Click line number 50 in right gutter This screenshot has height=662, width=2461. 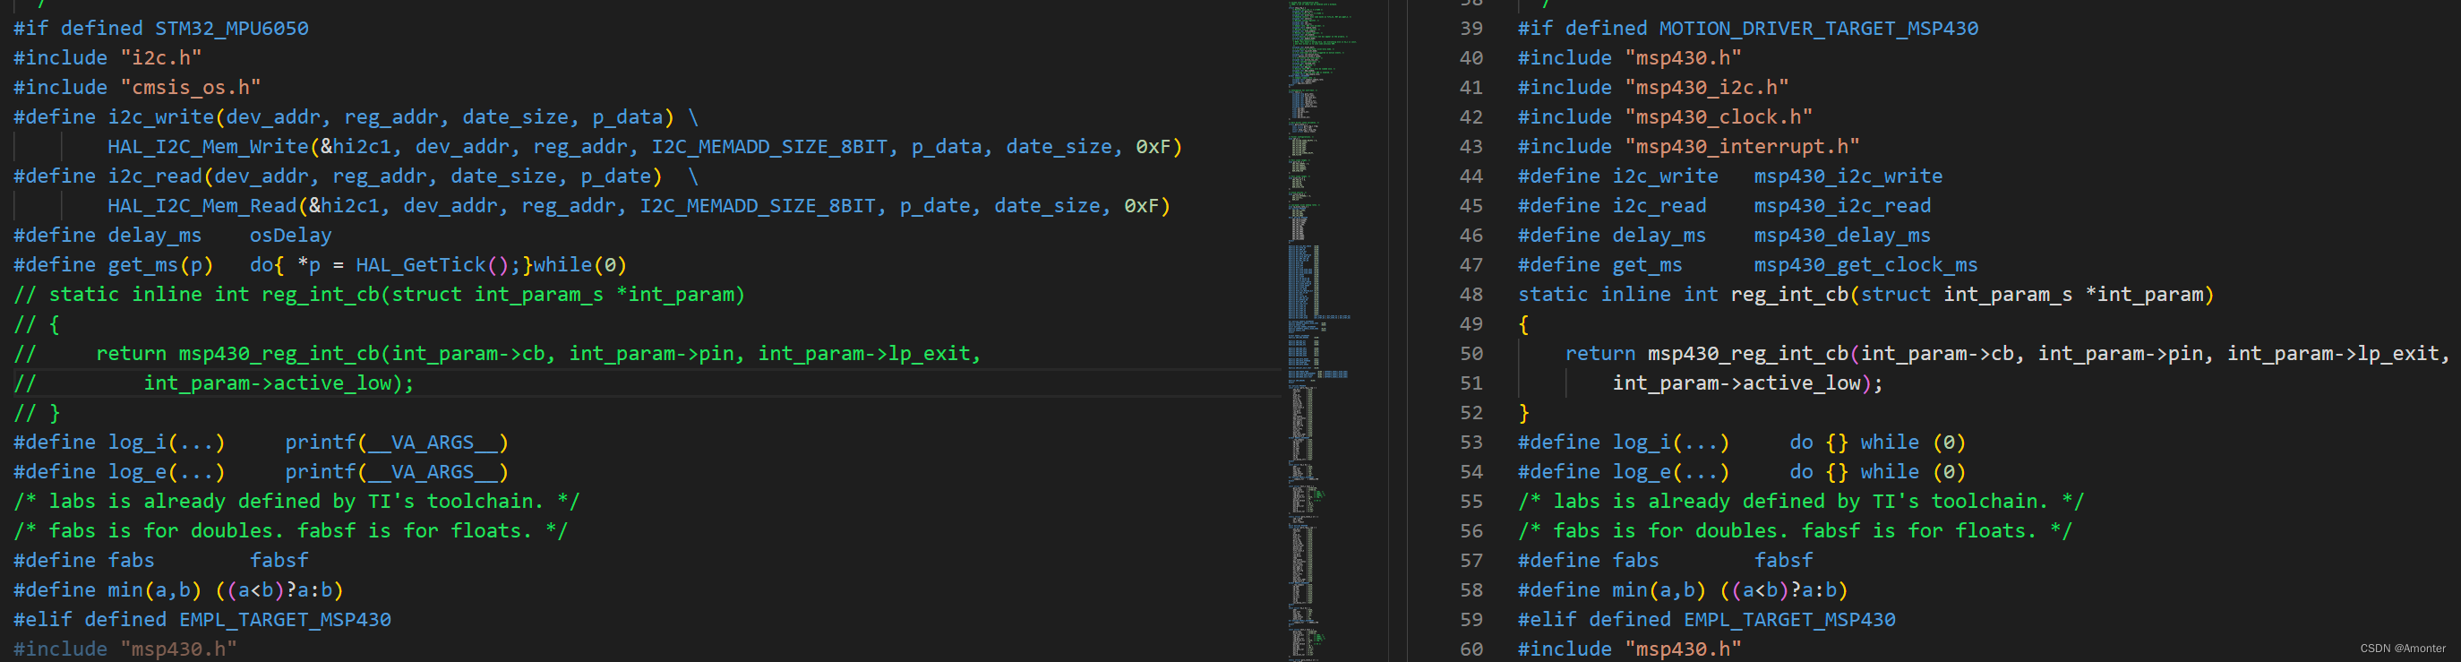coord(1471,355)
